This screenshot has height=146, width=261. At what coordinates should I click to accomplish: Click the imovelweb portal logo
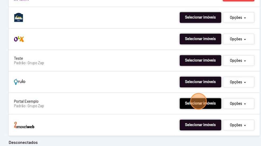(24, 125)
